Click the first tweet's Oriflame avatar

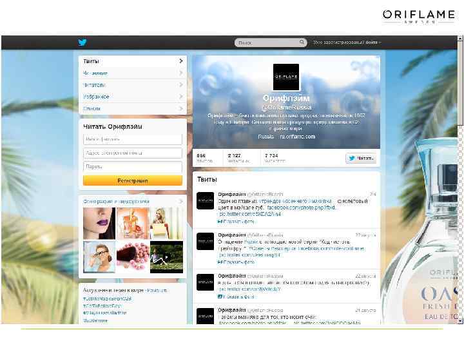click(205, 200)
